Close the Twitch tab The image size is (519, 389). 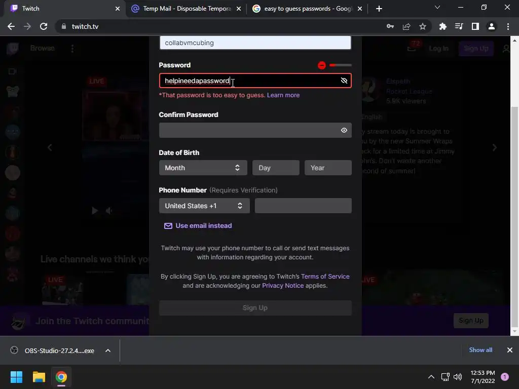118,9
